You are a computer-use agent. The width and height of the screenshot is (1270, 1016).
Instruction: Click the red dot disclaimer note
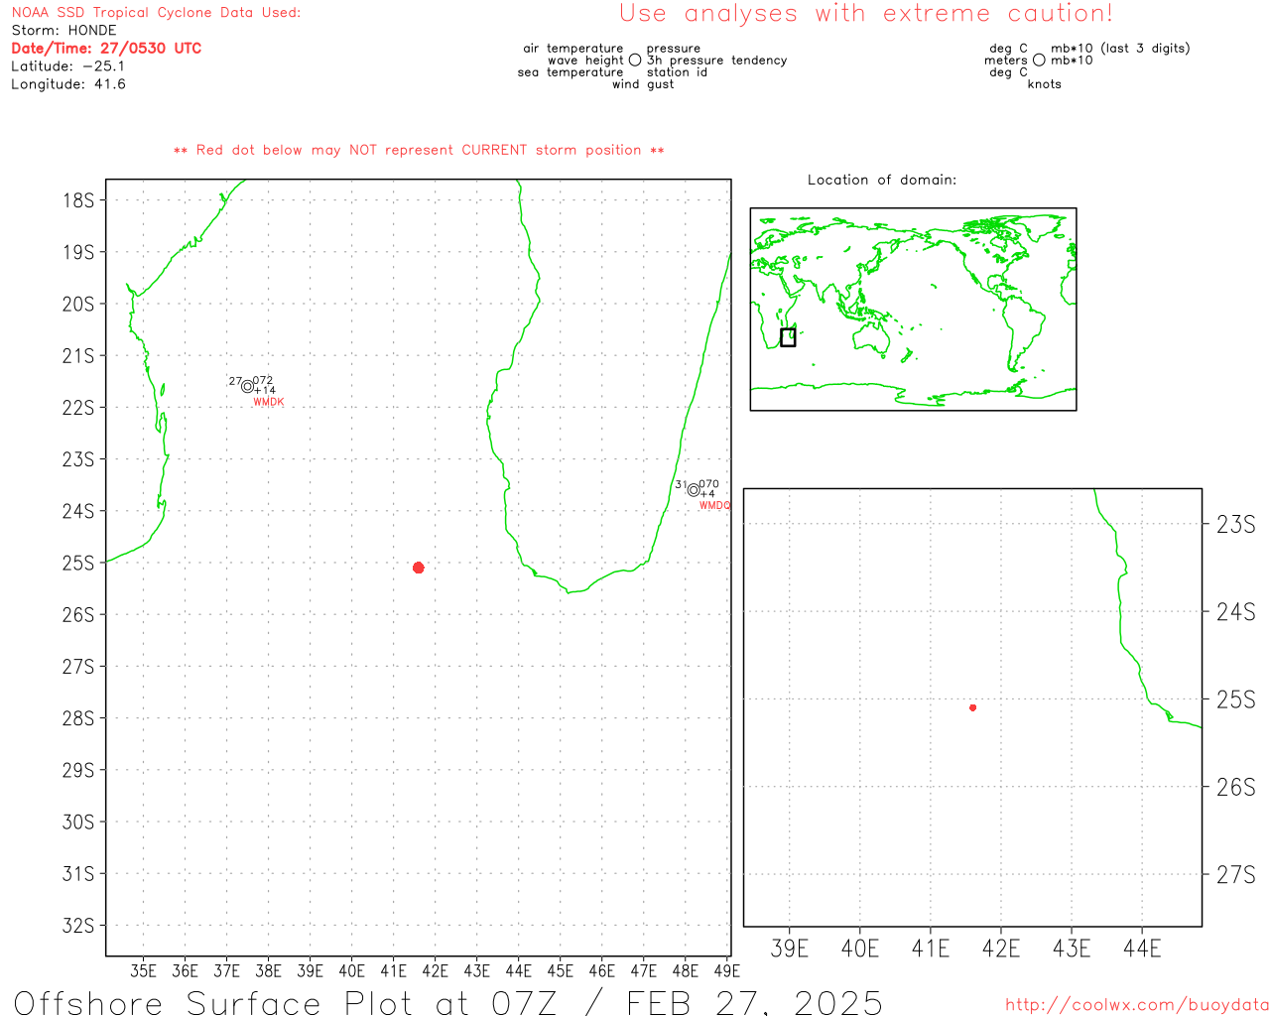click(x=419, y=151)
